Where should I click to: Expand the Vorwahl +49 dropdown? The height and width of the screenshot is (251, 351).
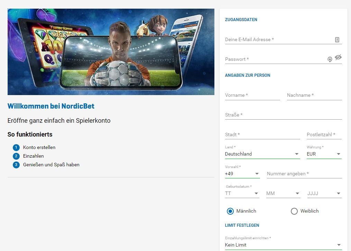(242, 174)
